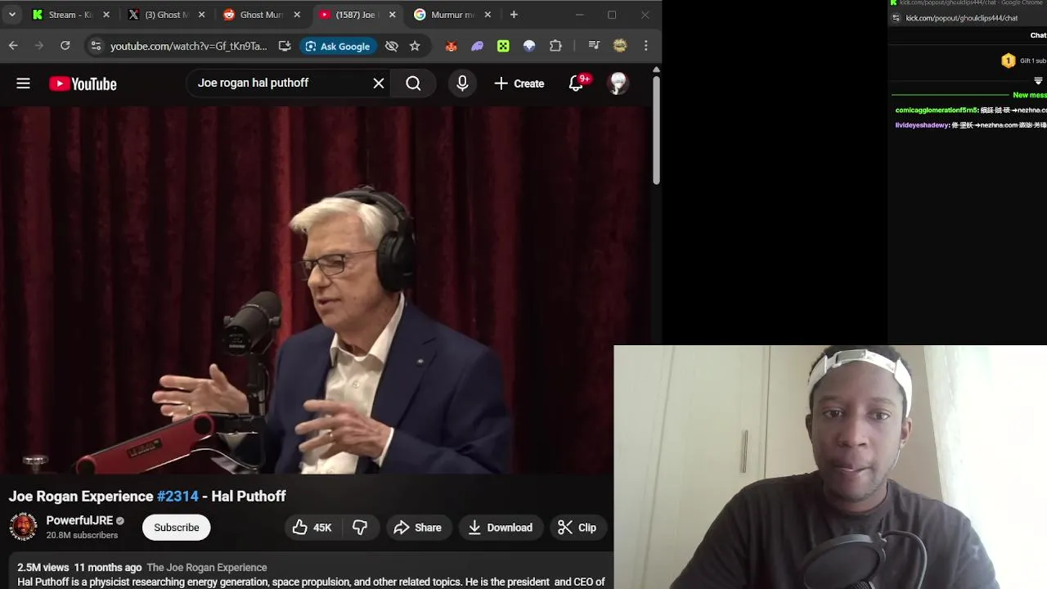Open PowerfulJRE channel name link
Viewport: 1047px width, 589px height.
pos(79,520)
